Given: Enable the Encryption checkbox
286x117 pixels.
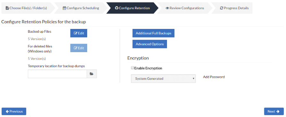Looking at the screenshot, I should (x=132, y=68).
